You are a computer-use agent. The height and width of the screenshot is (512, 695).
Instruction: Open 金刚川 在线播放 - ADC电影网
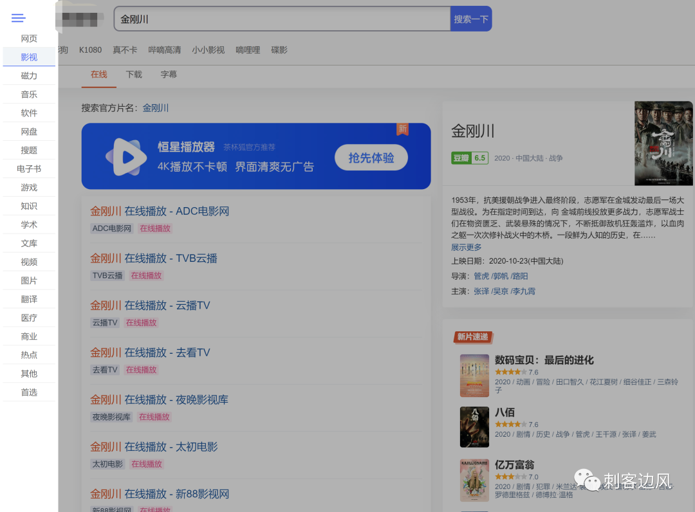click(160, 211)
